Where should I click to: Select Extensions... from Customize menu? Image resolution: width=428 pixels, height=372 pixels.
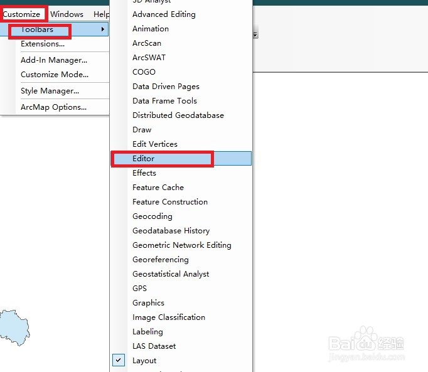(43, 44)
